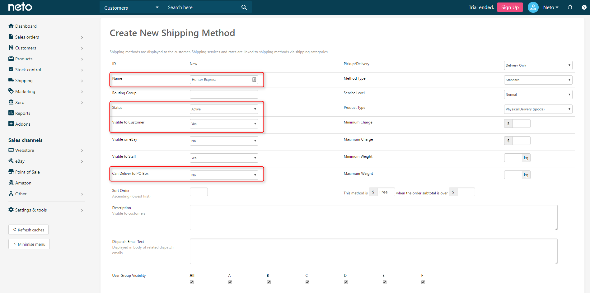Click the Dashboard home icon
This screenshot has height=293, width=590.
11,26
